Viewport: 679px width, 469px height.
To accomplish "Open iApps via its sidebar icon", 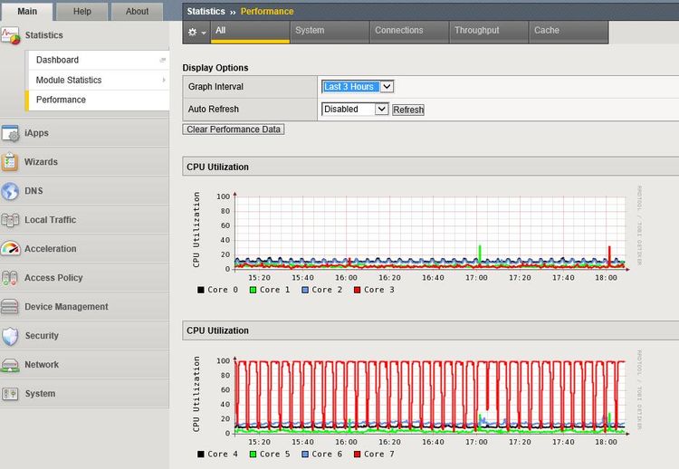I will click(11, 133).
